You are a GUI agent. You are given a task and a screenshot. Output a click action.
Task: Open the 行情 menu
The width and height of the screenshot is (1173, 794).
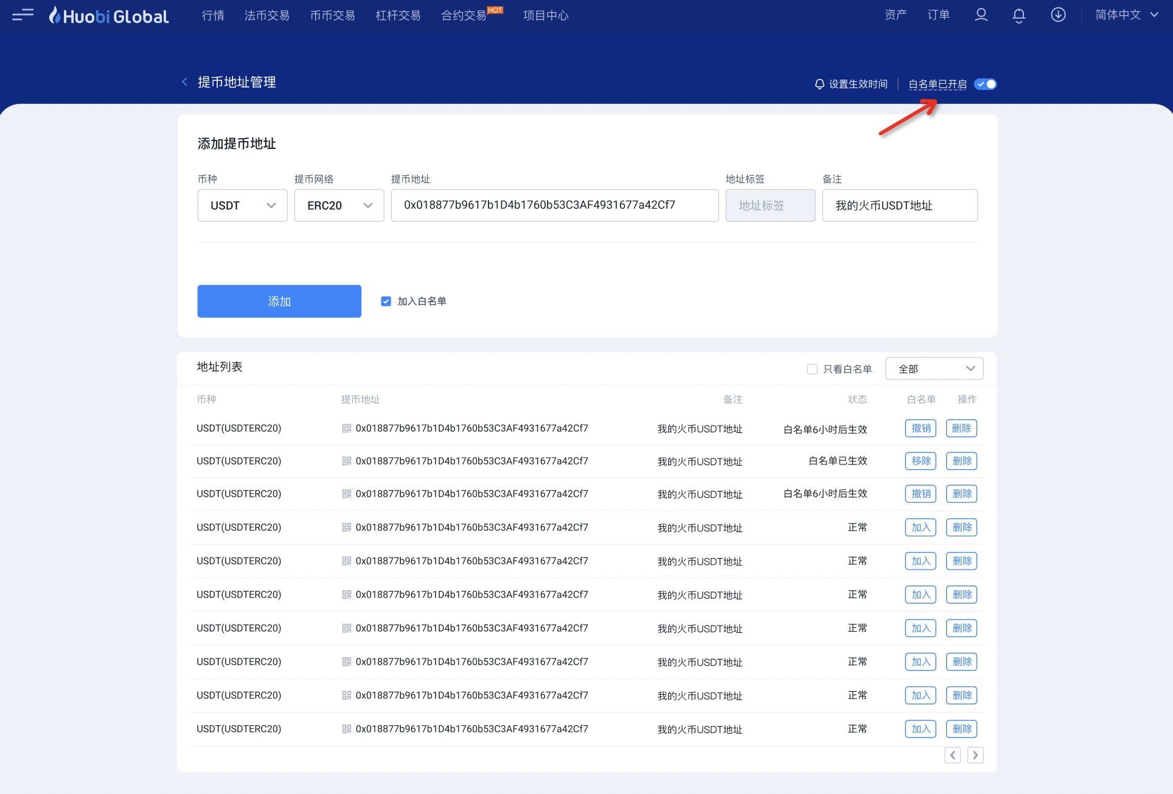pyautogui.click(x=213, y=15)
